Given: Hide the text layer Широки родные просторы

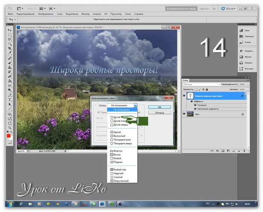Looking at the screenshot, I should coord(184,96).
